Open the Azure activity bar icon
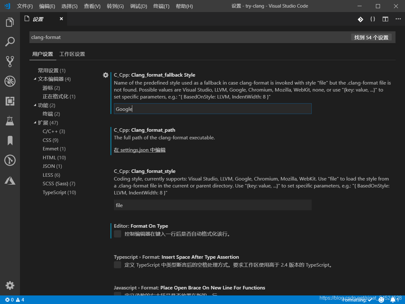405x304 pixels. click(x=10, y=180)
